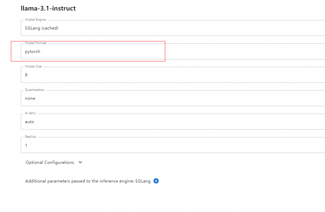Click the llama-3.1-instruct model title

[x=48, y=8]
